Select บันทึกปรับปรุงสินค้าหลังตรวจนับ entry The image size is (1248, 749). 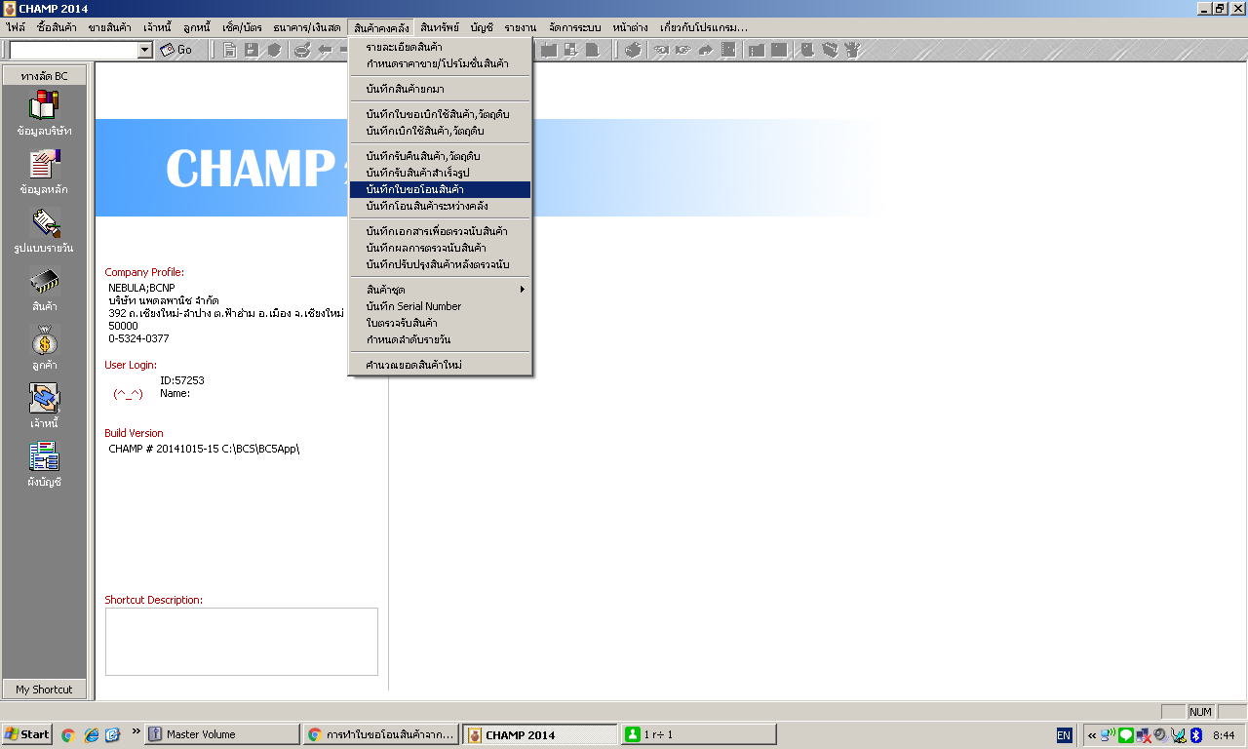(x=441, y=264)
